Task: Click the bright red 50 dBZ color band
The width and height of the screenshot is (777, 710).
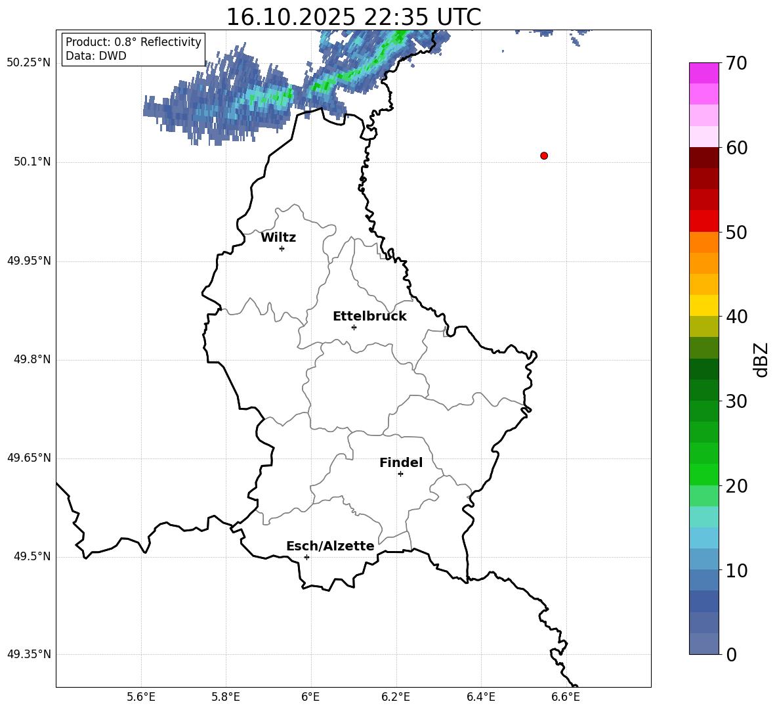Action: tap(703, 221)
